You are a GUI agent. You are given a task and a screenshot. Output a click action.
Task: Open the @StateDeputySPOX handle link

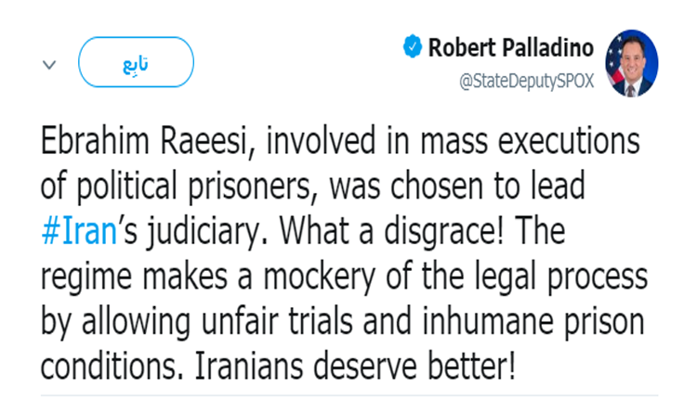[527, 82]
